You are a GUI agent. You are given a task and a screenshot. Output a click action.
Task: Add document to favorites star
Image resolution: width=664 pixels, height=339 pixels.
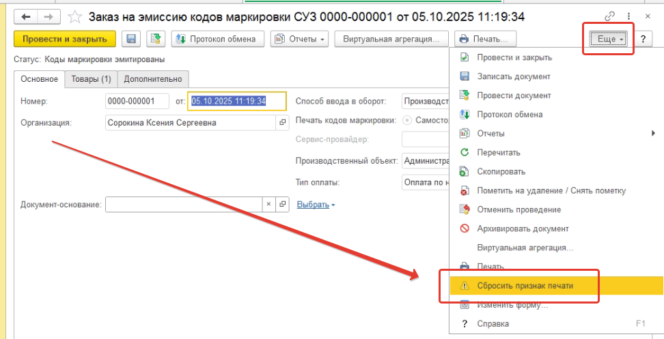[x=75, y=16]
